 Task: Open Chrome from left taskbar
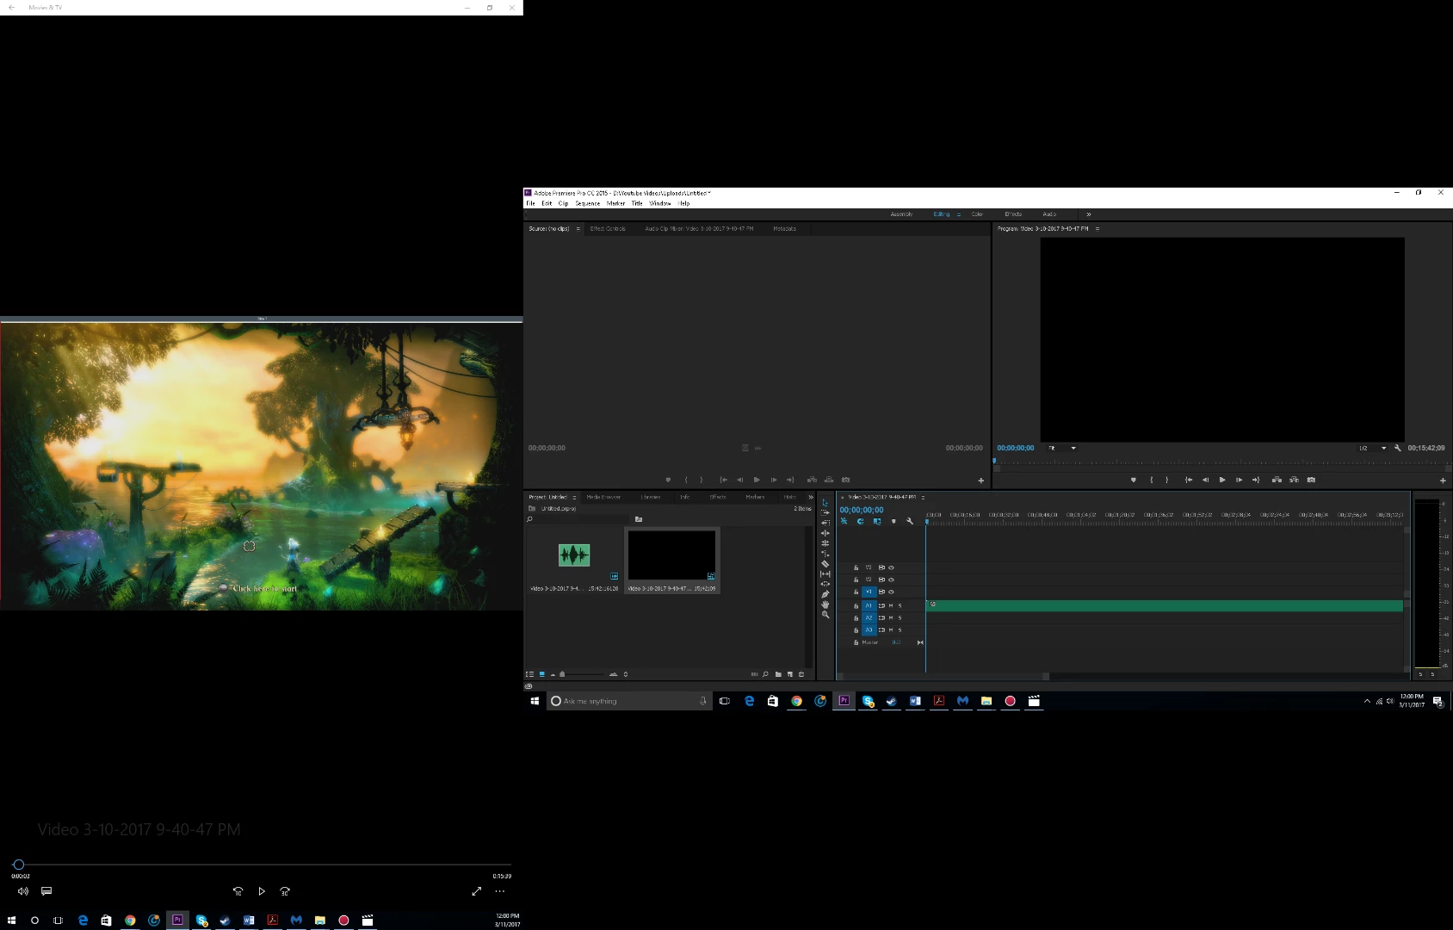point(130,920)
